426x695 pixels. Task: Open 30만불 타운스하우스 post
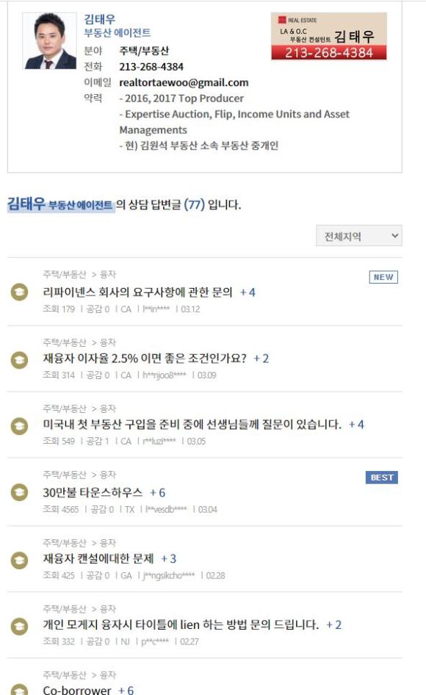pos(93,492)
